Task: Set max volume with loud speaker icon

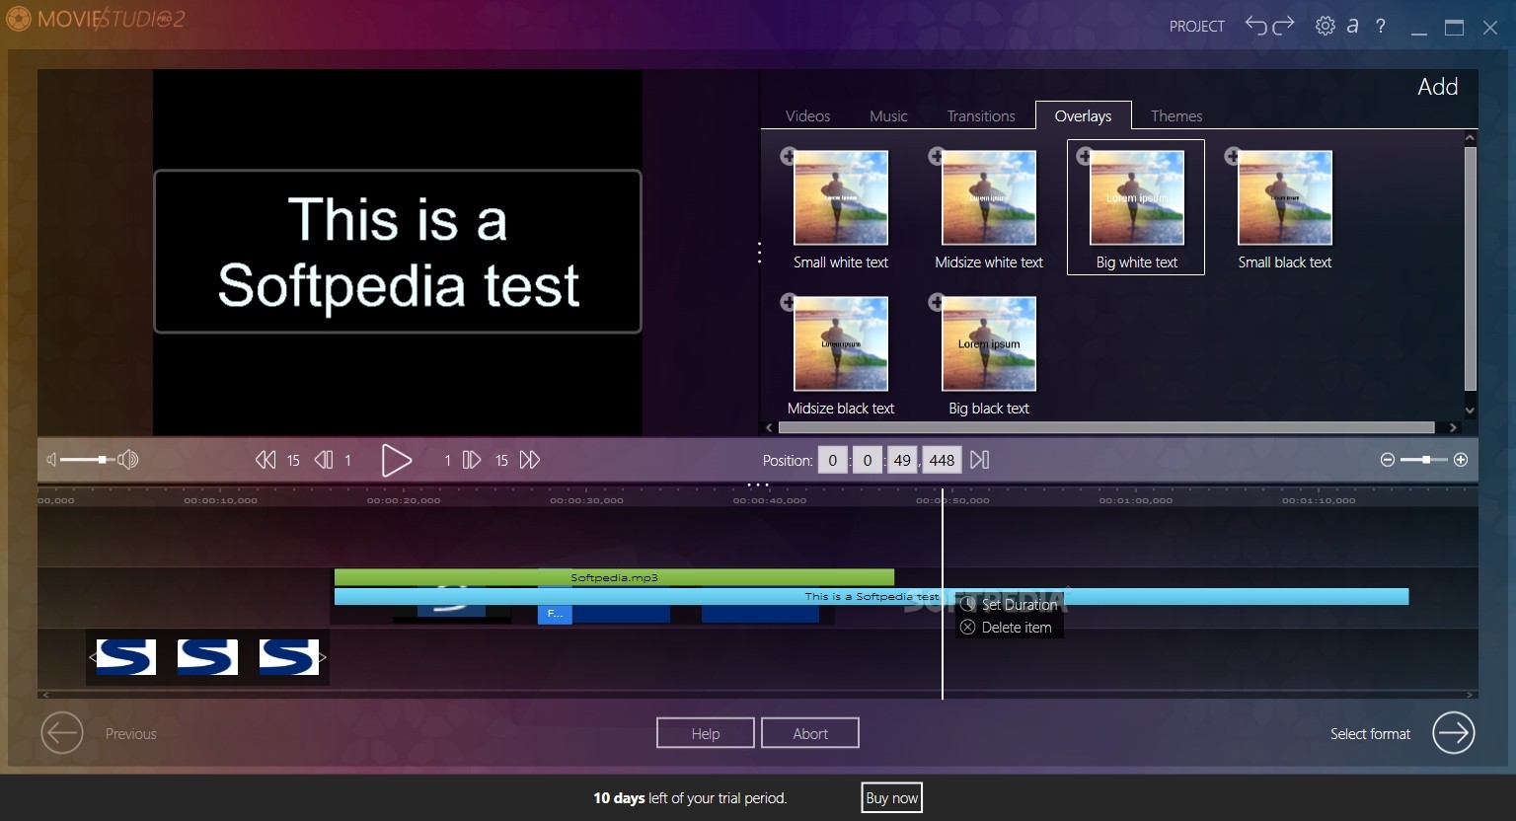Action: [x=128, y=460]
